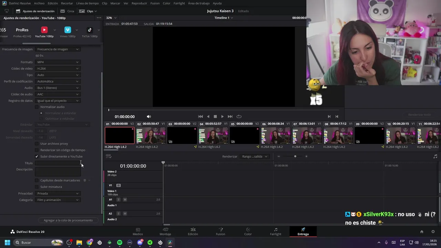Open Spotify from the taskbar
This screenshot has width=441, height=248.
pos(120,242)
